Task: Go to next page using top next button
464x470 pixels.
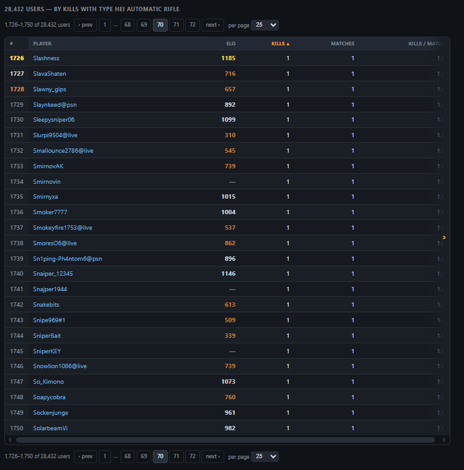Action: (212, 25)
